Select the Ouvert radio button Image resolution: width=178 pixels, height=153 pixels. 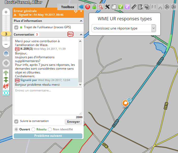click(x=16, y=129)
